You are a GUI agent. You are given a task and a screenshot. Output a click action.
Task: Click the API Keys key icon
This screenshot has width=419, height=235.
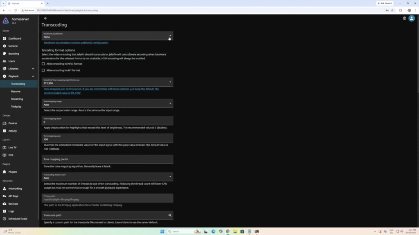click(4, 196)
